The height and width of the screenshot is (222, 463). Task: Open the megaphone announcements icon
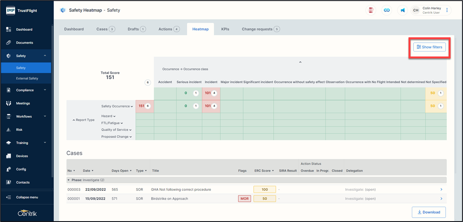point(403,10)
